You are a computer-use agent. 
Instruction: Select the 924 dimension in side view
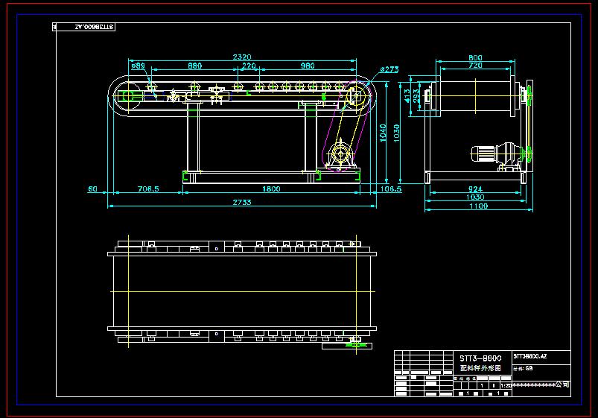[474, 189]
